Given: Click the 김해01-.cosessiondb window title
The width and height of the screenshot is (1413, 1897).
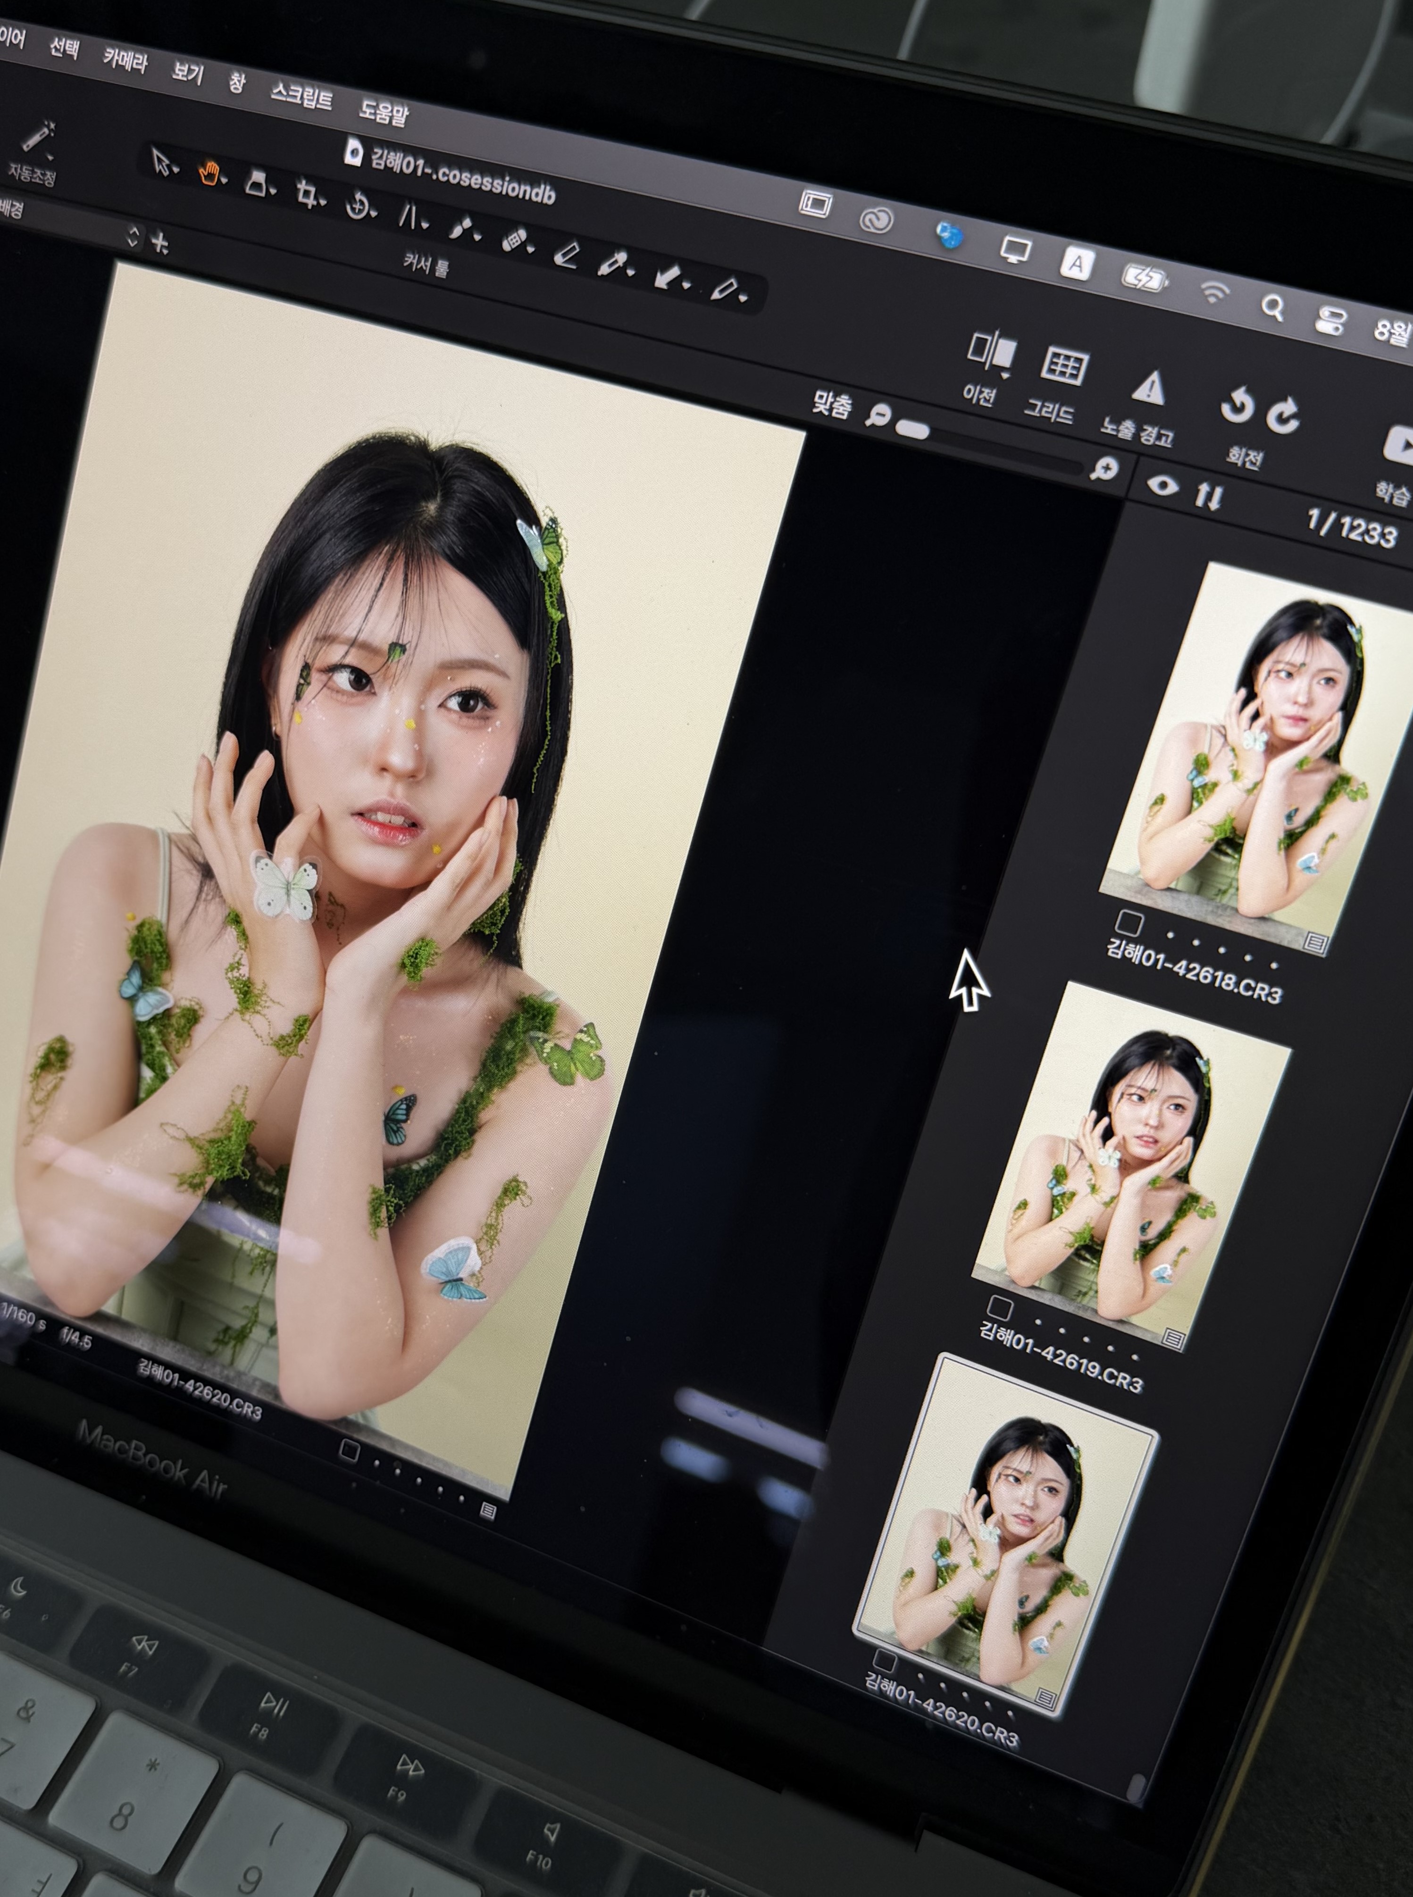Looking at the screenshot, I should coord(463,176).
